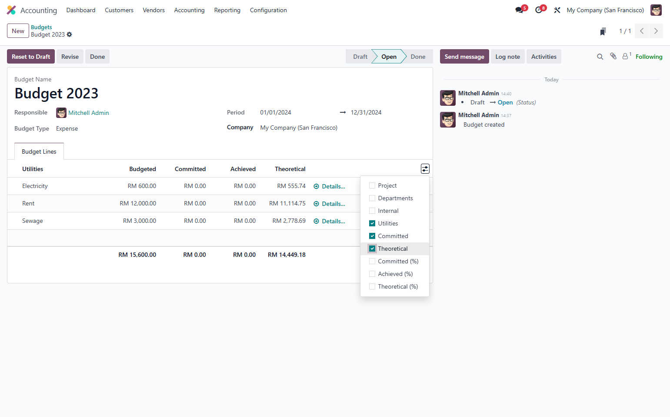Viewport: 670px width, 417px height.
Task: Open the company switcher My Company (San Francisco)
Action: [605, 10]
